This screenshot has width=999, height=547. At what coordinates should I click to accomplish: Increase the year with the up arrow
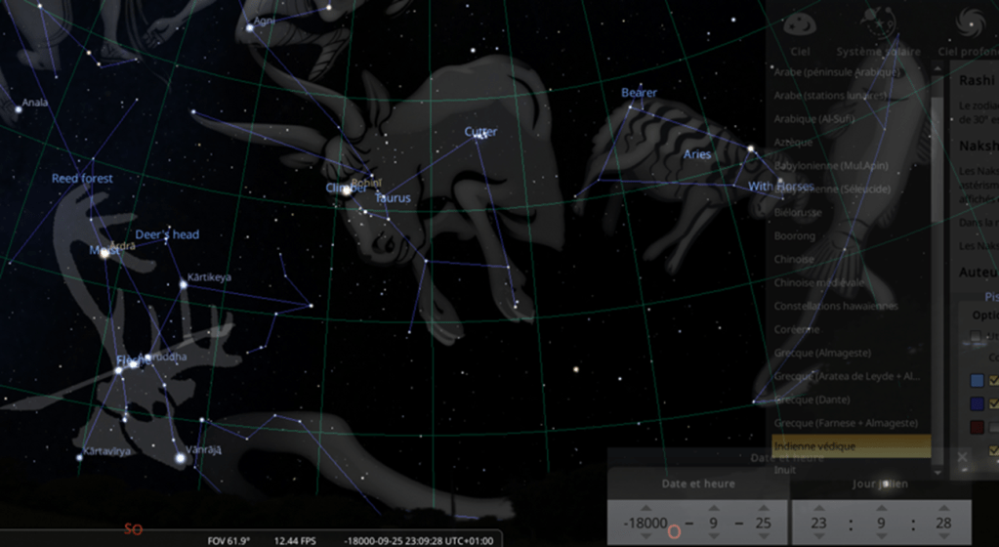point(645,508)
